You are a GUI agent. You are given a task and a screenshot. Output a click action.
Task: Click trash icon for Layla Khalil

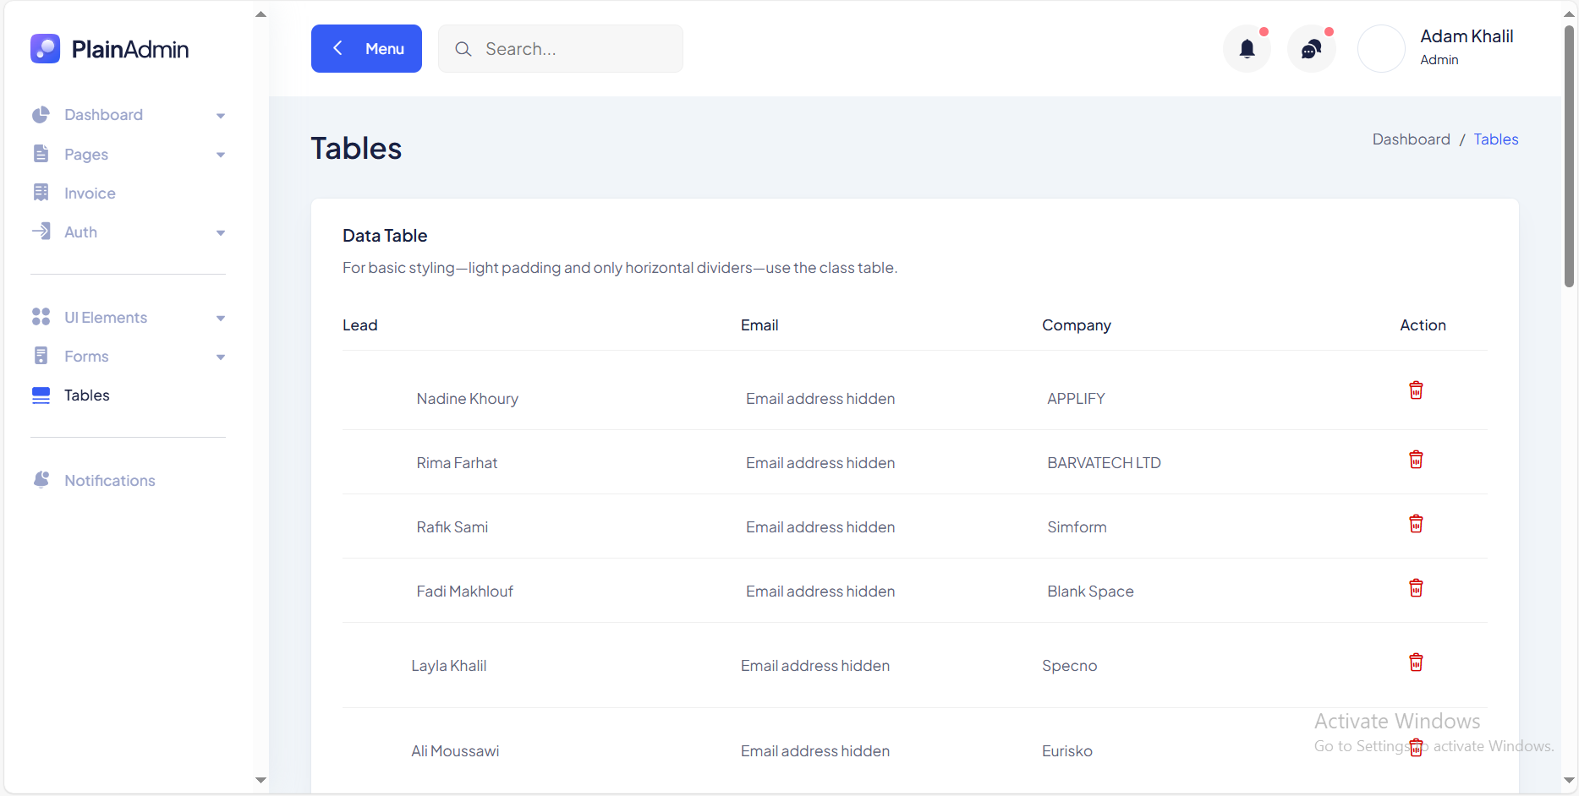1416,662
